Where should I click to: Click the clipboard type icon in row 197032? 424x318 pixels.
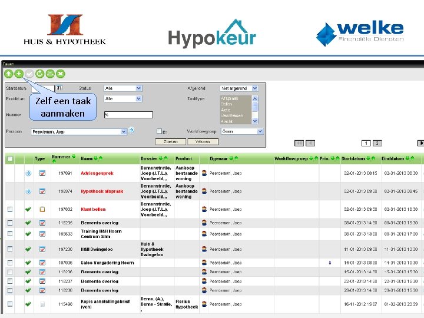click(x=42, y=209)
